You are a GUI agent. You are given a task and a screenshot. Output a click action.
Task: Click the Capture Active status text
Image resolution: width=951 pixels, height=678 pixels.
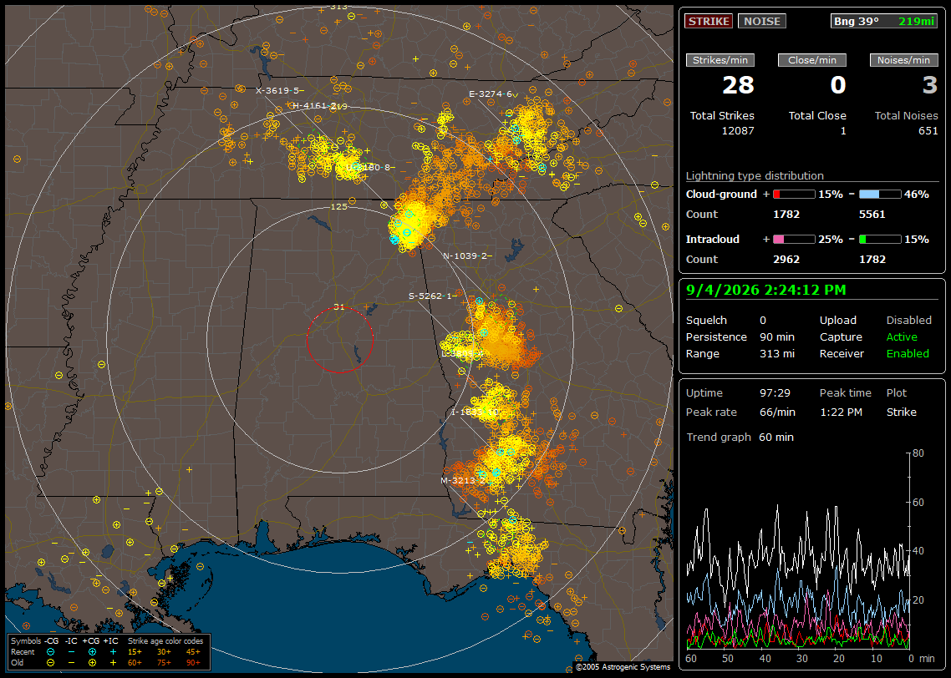[x=901, y=336]
